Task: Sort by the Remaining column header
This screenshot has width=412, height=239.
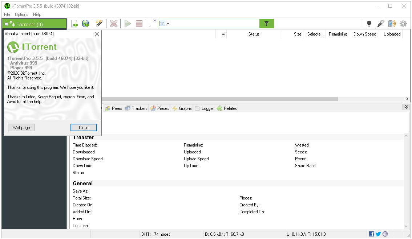Action: [338, 34]
